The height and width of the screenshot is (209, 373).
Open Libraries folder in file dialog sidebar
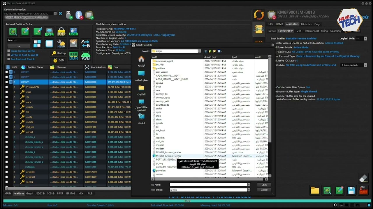(141, 90)
